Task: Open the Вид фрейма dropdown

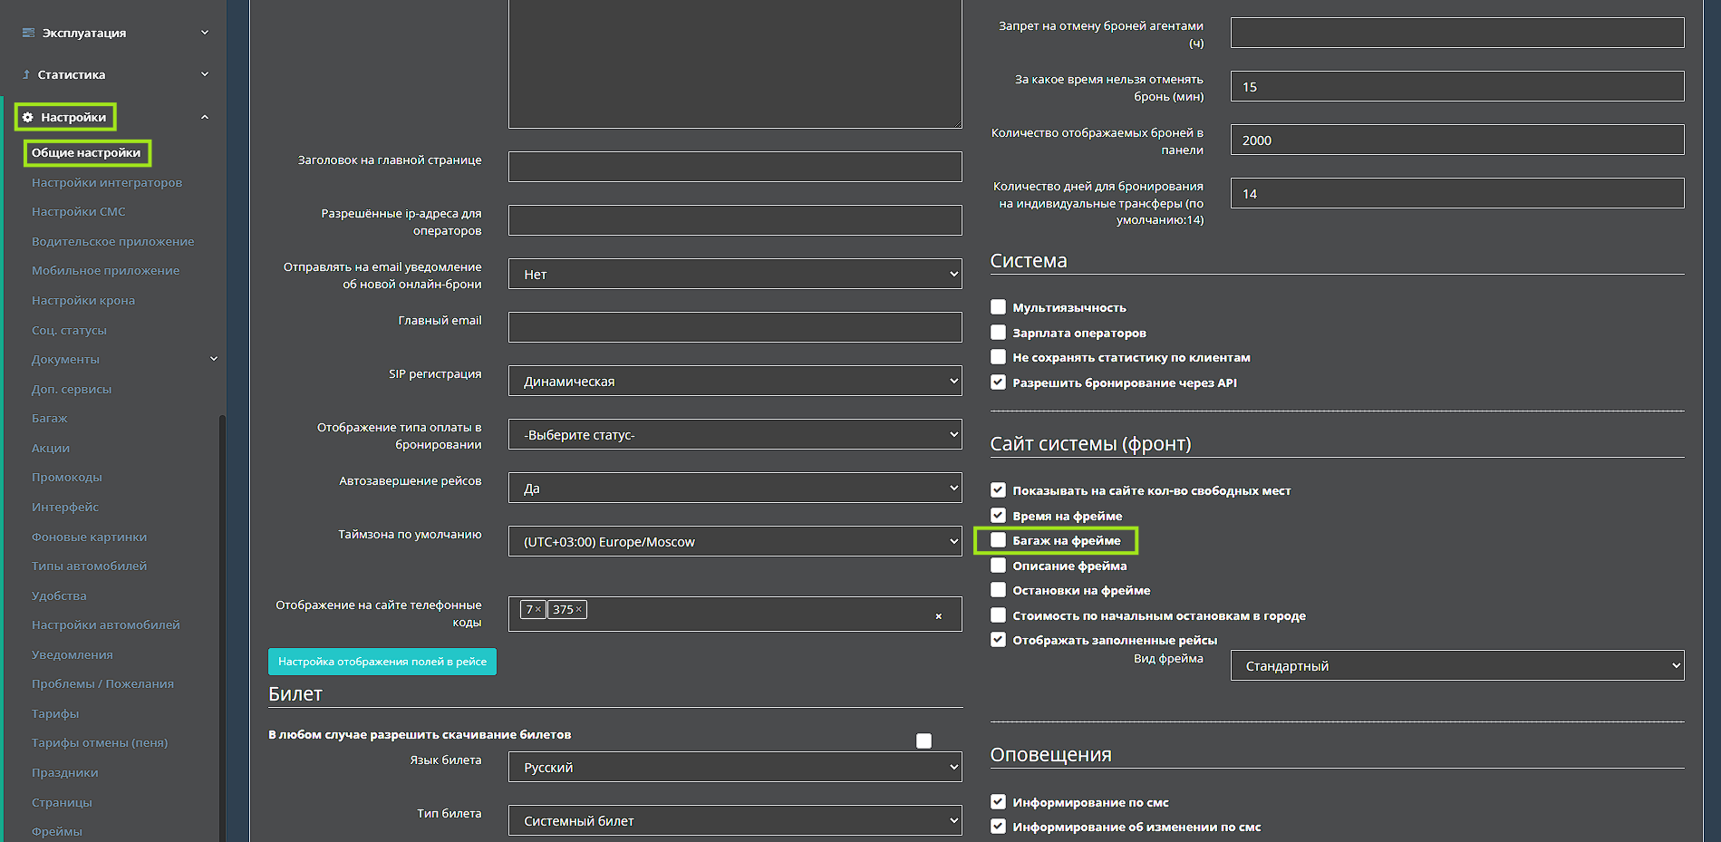Action: pos(1456,666)
